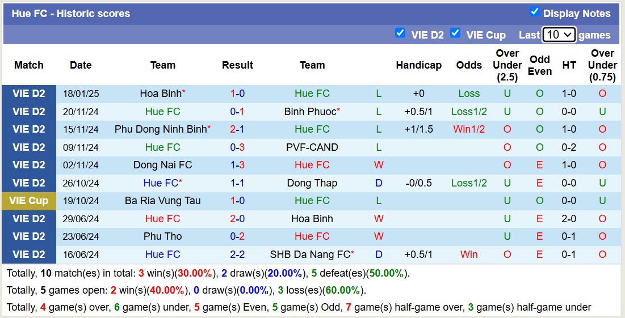Click Dong Nai FC team link
This screenshot has width=625, height=318.
pyautogui.click(x=163, y=165)
